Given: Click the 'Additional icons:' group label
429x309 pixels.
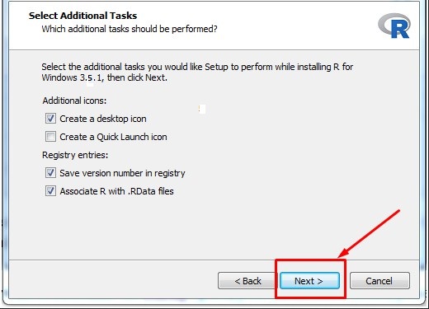Looking at the screenshot, I should click(74, 101).
